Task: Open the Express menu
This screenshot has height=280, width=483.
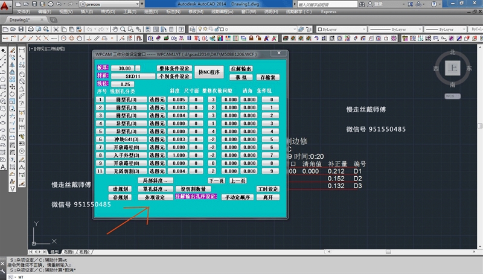Action: (x=329, y=11)
